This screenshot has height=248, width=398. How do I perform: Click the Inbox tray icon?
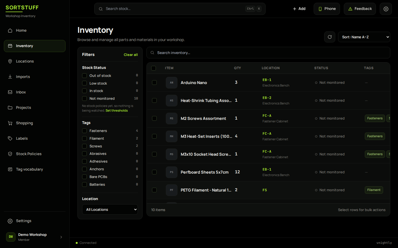click(10, 92)
